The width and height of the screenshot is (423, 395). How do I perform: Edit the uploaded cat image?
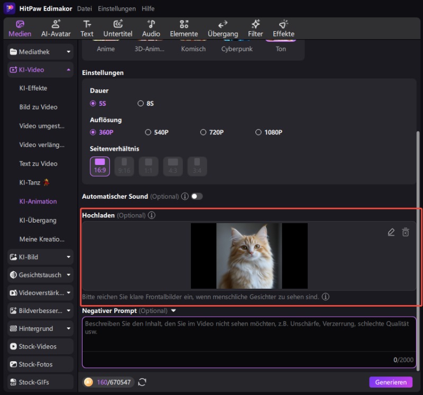point(391,232)
